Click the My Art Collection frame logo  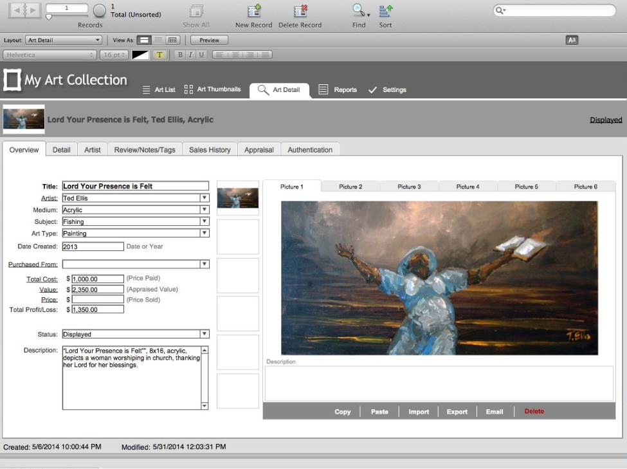(12, 80)
